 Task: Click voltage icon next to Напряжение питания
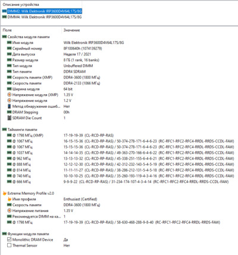[9, 210]
